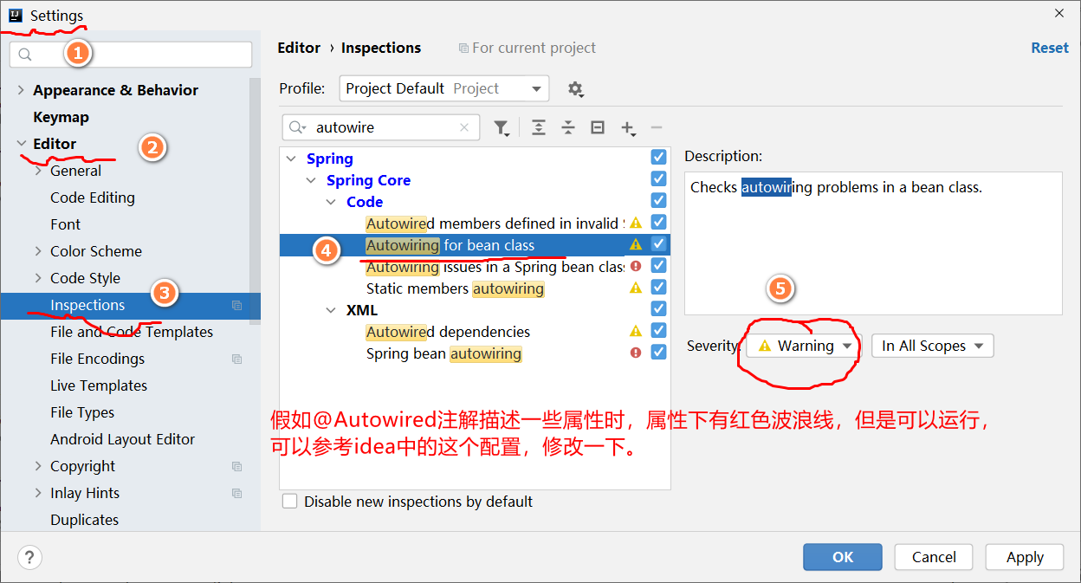This screenshot has height=583, width=1081.
Task: Select Static members autowiring inspection row
Action: 475,288
